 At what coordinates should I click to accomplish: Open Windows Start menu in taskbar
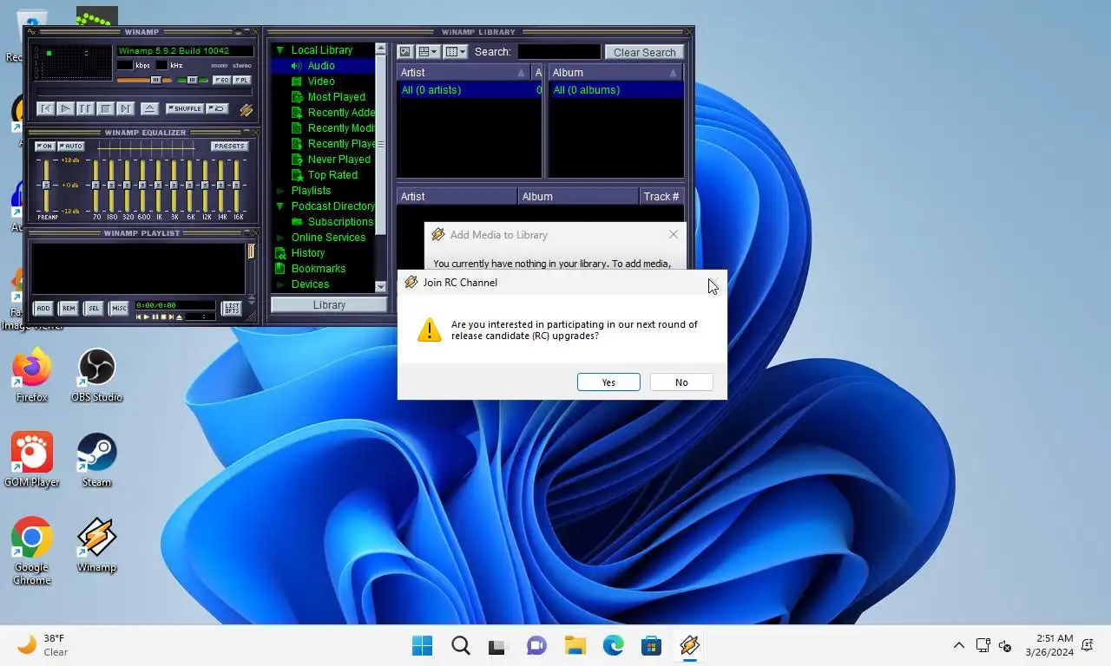[423, 645]
